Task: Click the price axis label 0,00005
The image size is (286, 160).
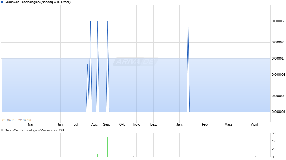Action: [x=277, y=21]
